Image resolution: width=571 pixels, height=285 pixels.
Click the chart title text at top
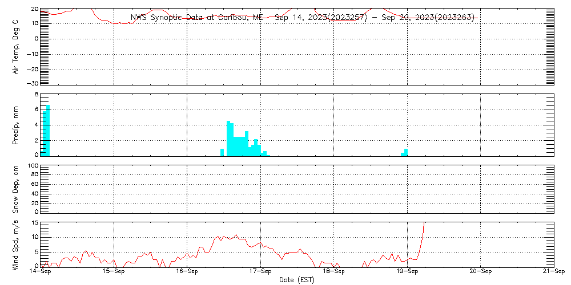click(x=303, y=18)
